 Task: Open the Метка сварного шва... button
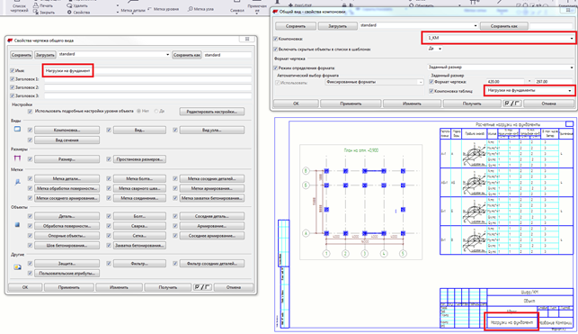click(139, 188)
